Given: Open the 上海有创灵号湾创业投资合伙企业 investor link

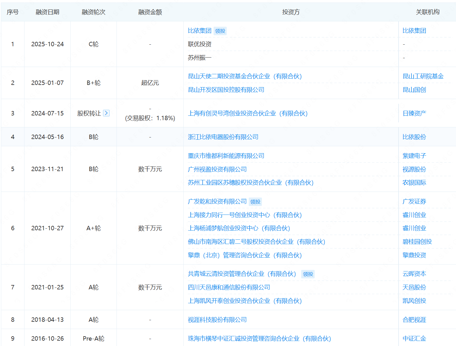Looking at the screenshot, I should pos(247,114).
